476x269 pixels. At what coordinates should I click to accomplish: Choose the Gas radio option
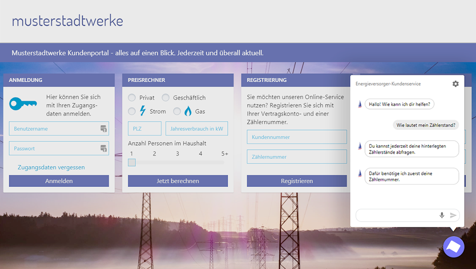(x=177, y=111)
